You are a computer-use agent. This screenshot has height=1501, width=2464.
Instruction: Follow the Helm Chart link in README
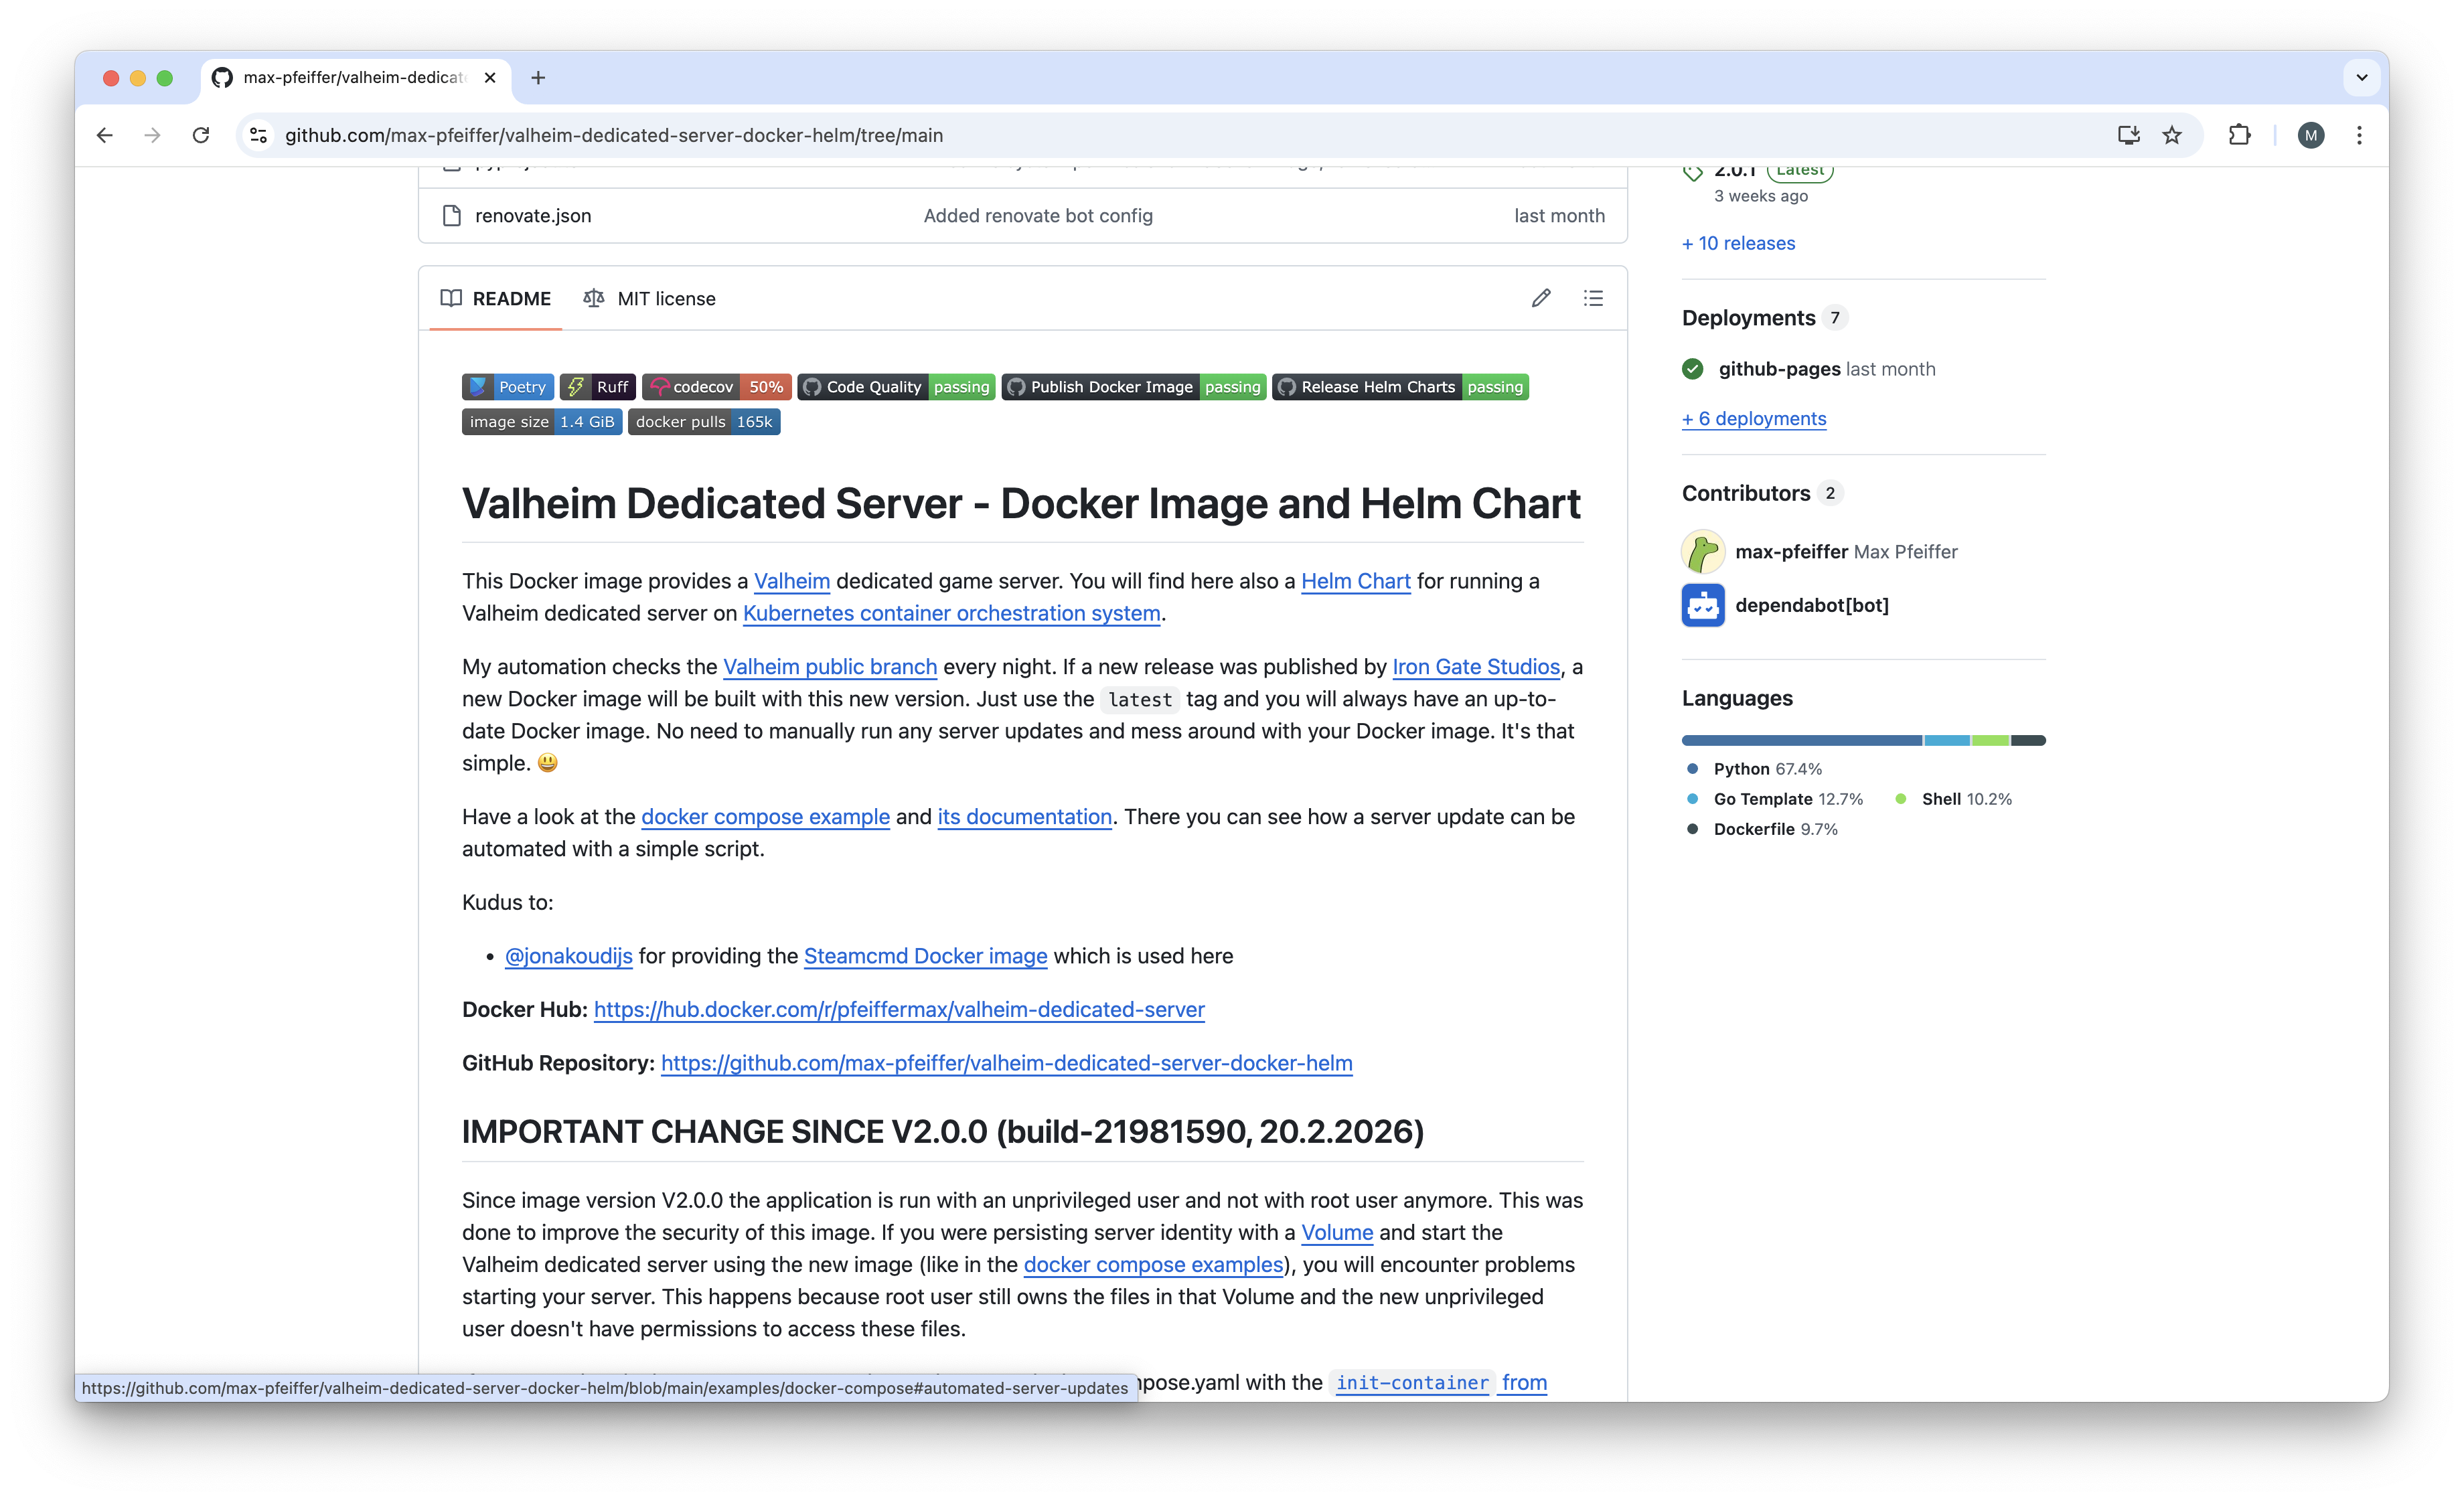pyautogui.click(x=1355, y=581)
